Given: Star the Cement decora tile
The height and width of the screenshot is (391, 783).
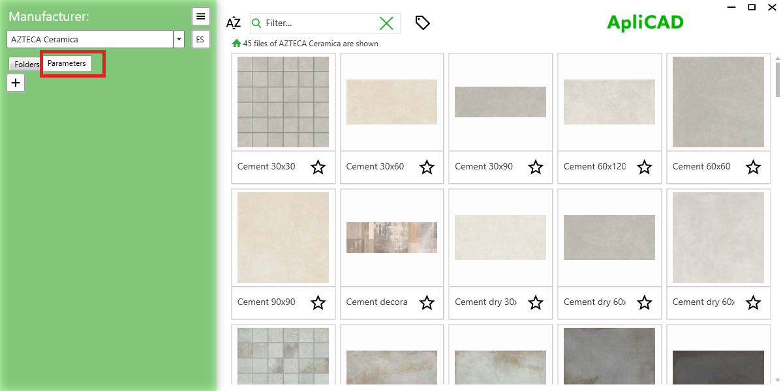Looking at the screenshot, I should pyautogui.click(x=427, y=303).
